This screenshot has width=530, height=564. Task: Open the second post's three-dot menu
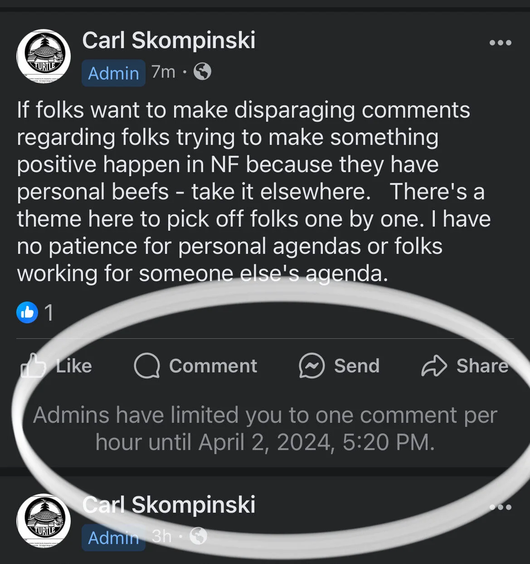501,507
